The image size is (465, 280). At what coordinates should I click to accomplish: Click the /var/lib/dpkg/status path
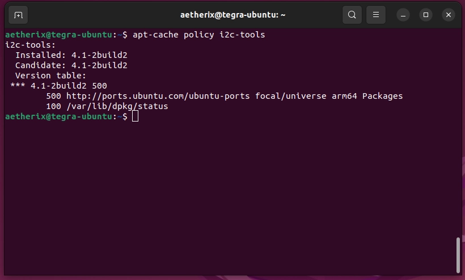click(x=117, y=106)
